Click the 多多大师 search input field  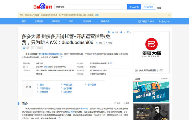(x=91, y=7)
